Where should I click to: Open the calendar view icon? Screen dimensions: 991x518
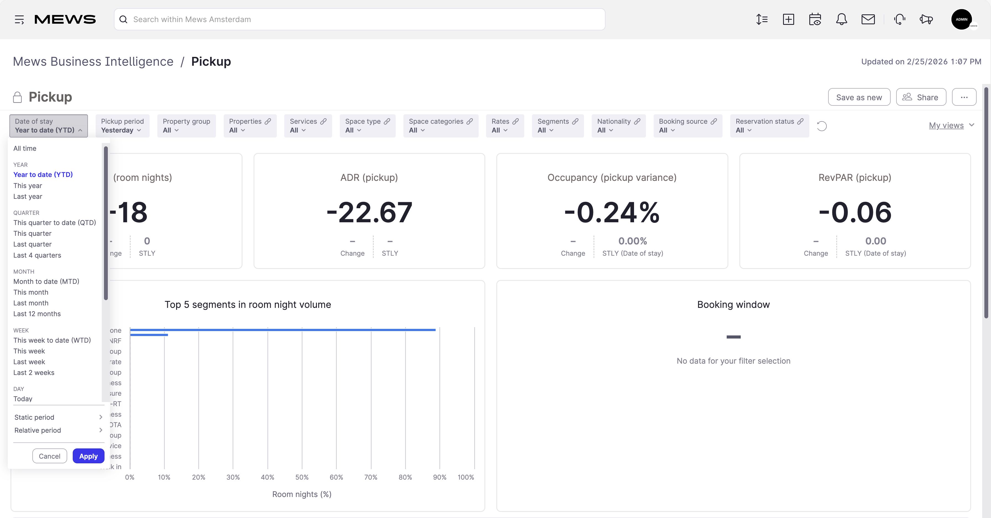pyautogui.click(x=815, y=19)
